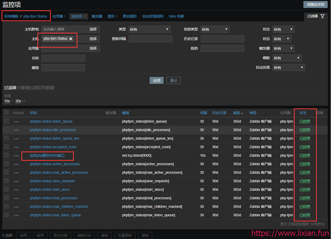Open the 状态 dropdown beside 历史记录 field
This screenshot has width=331, height=239.
click(282, 39)
